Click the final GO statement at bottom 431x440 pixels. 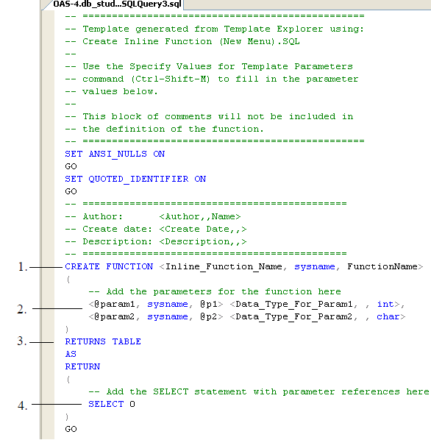71,429
